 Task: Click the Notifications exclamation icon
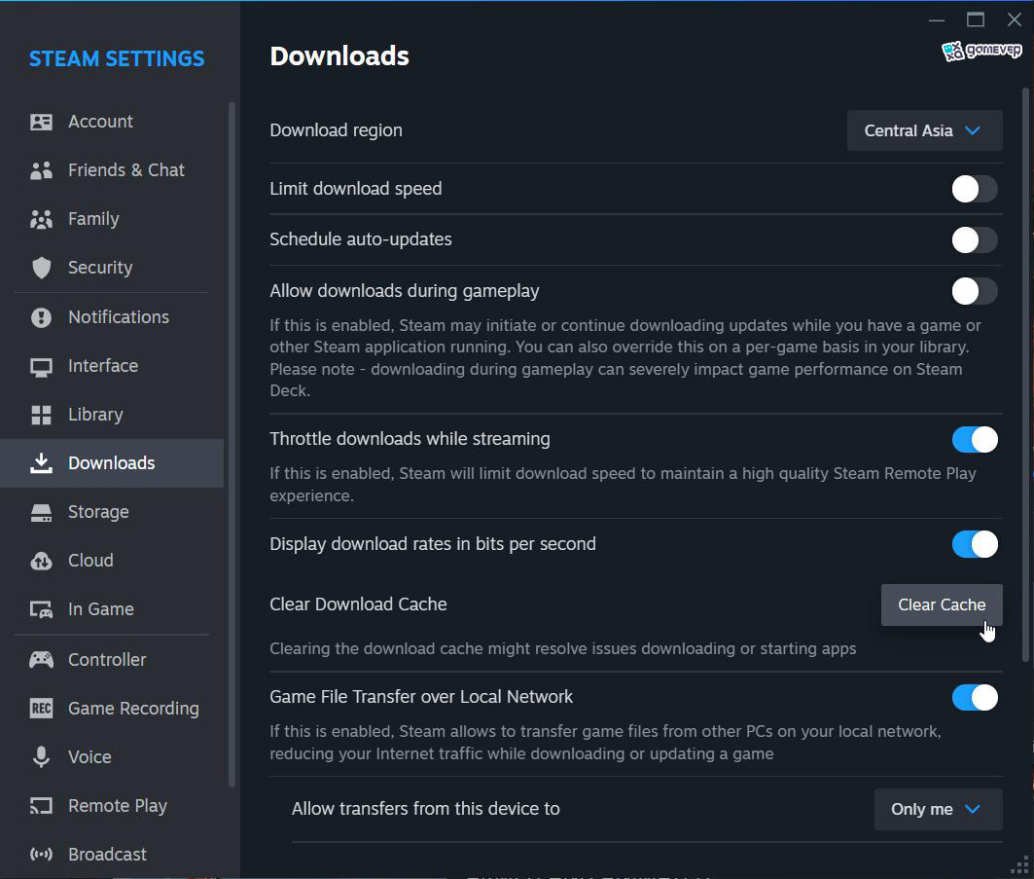click(41, 317)
